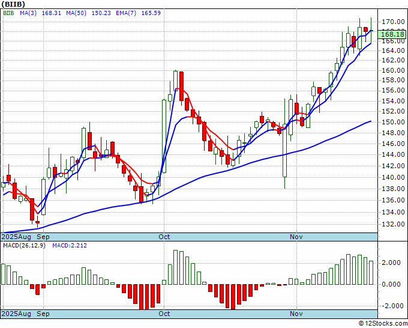408x328 pixels.
Task: Click the MACD(26,12,9) indicator label
Action: pos(24,246)
